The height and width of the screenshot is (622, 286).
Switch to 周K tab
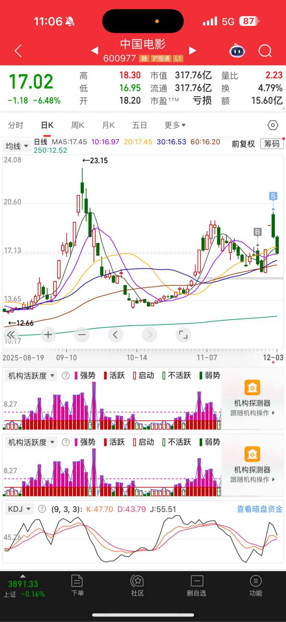[77, 125]
